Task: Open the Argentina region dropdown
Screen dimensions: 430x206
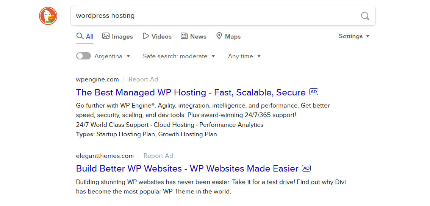Action: pyautogui.click(x=113, y=56)
